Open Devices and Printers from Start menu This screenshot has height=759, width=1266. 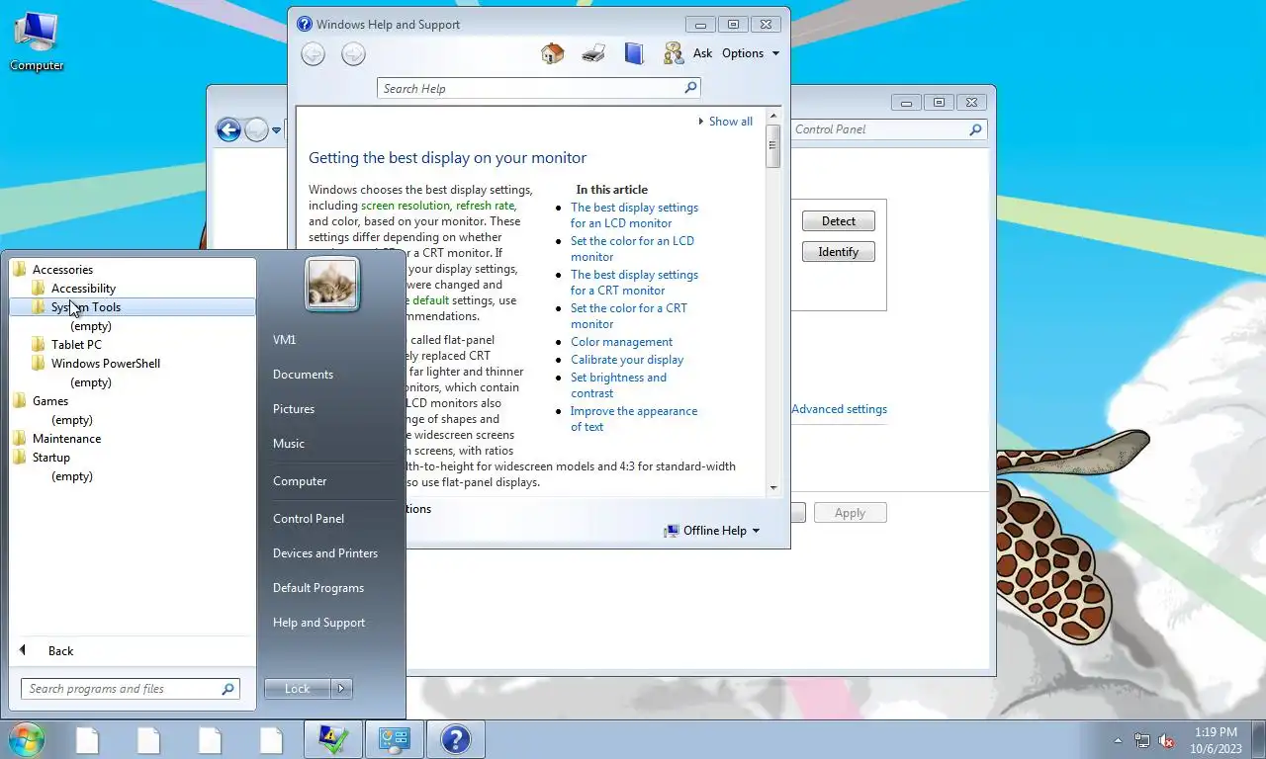click(325, 552)
